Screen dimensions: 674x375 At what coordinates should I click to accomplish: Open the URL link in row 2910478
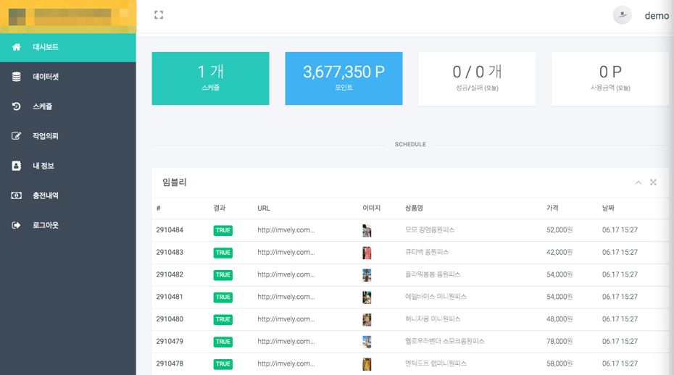point(286,364)
